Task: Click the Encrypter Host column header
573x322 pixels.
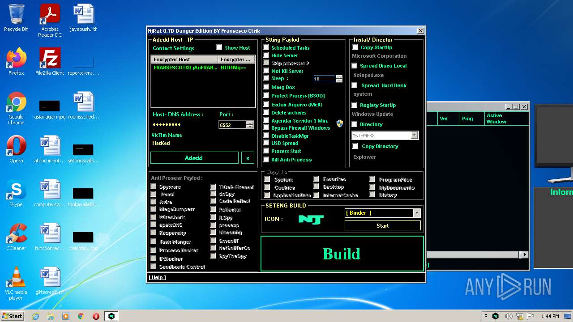Action: pos(184,59)
